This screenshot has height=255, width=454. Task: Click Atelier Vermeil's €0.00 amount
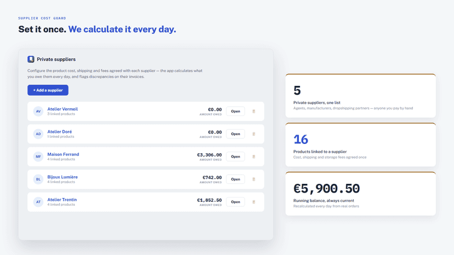215,109
